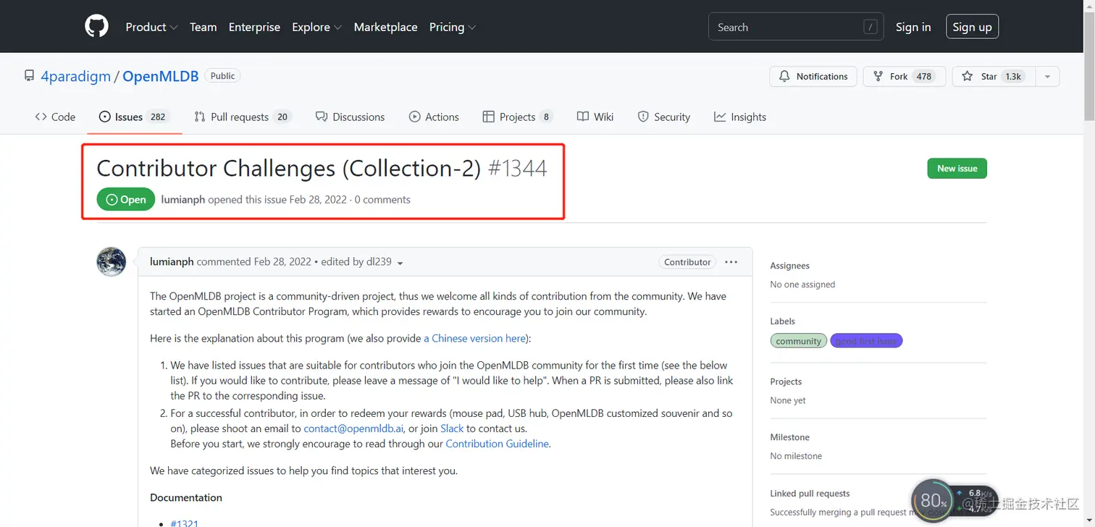Click the GitHub logo icon

(96, 27)
